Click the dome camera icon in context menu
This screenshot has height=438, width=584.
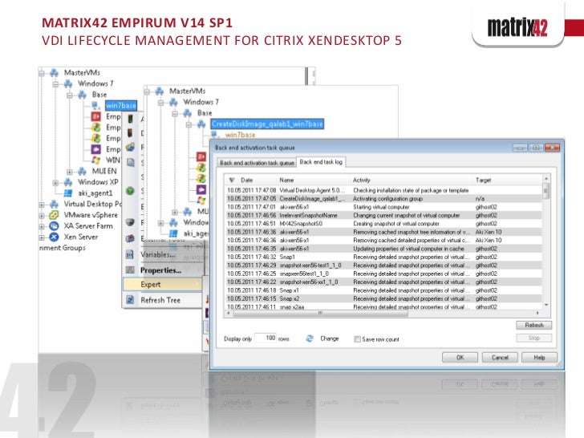point(130,222)
